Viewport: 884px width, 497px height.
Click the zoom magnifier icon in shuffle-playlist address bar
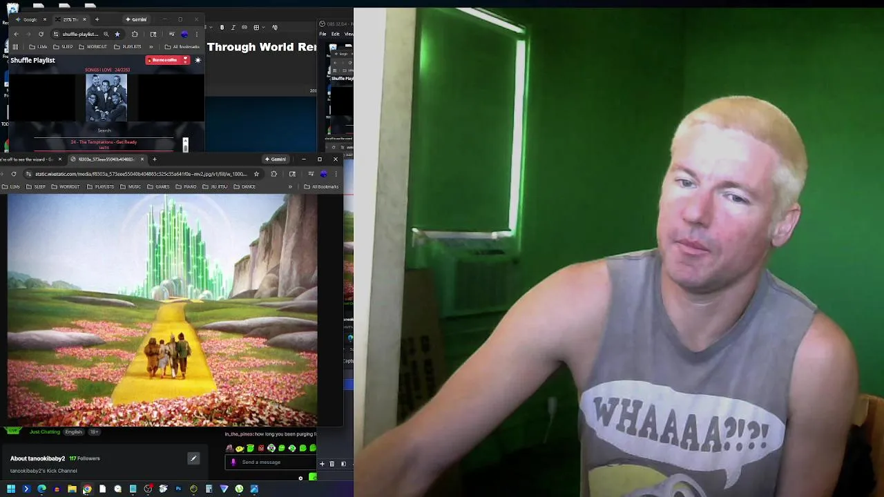point(106,34)
